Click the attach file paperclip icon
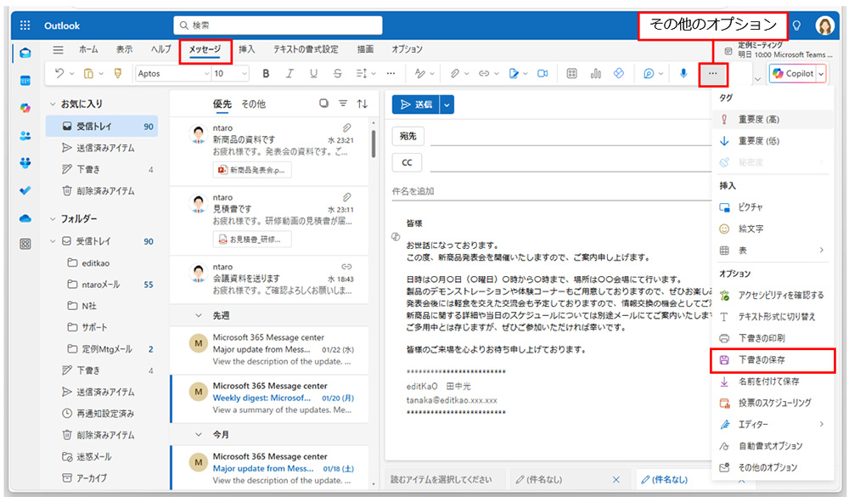Viewport: 849px width, 497px height. point(455,73)
